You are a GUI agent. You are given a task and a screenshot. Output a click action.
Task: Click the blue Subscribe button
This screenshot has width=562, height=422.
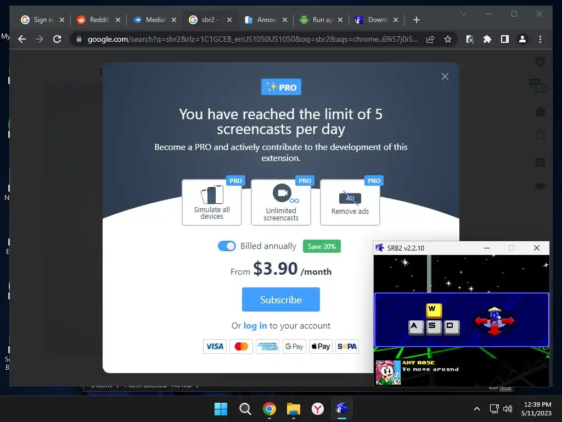coord(280,299)
